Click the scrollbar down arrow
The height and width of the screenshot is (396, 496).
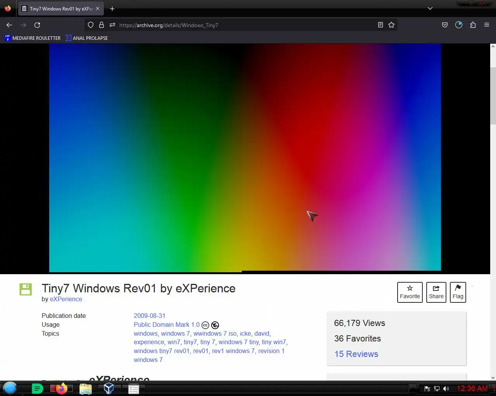coord(493,378)
